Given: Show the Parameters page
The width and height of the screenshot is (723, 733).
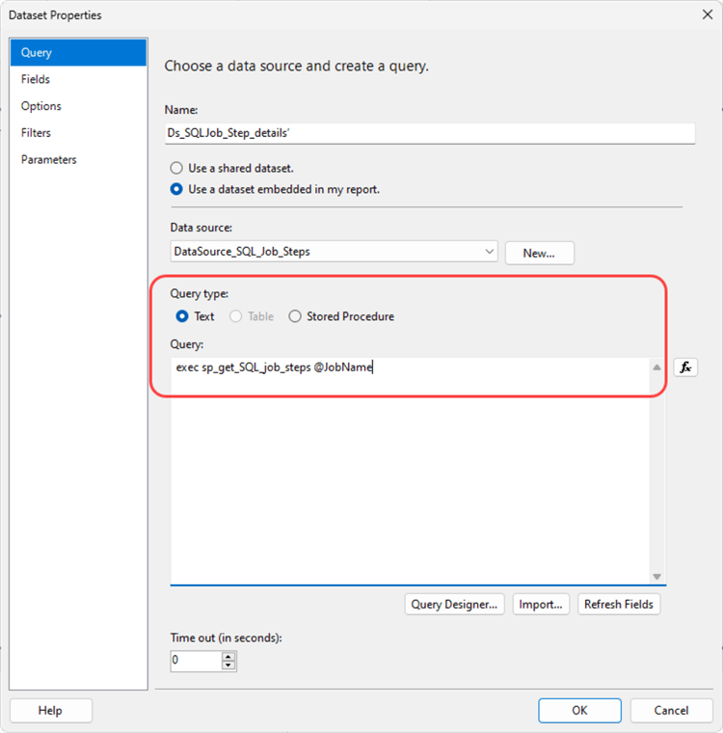Looking at the screenshot, I should point(49,159).
